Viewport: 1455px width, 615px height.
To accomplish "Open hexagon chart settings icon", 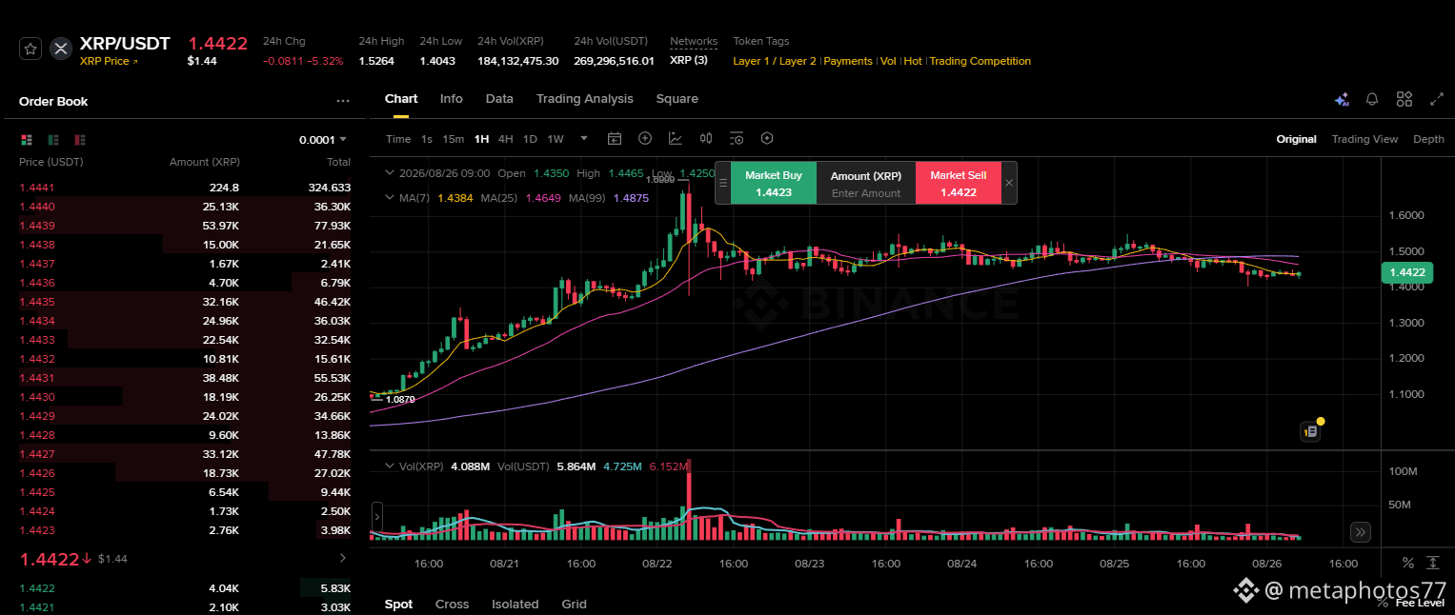I will (767, 139).
